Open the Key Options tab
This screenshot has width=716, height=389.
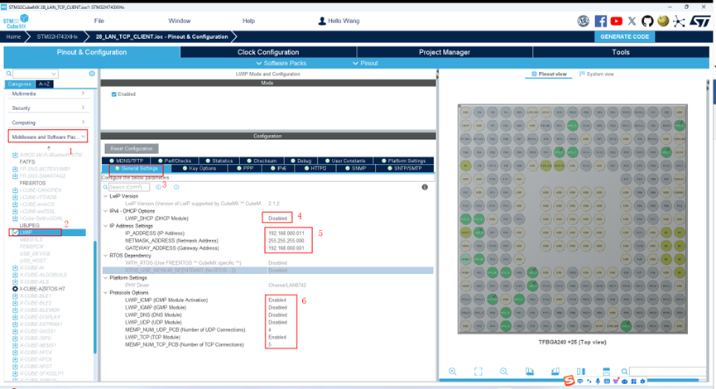coord(199,169)
